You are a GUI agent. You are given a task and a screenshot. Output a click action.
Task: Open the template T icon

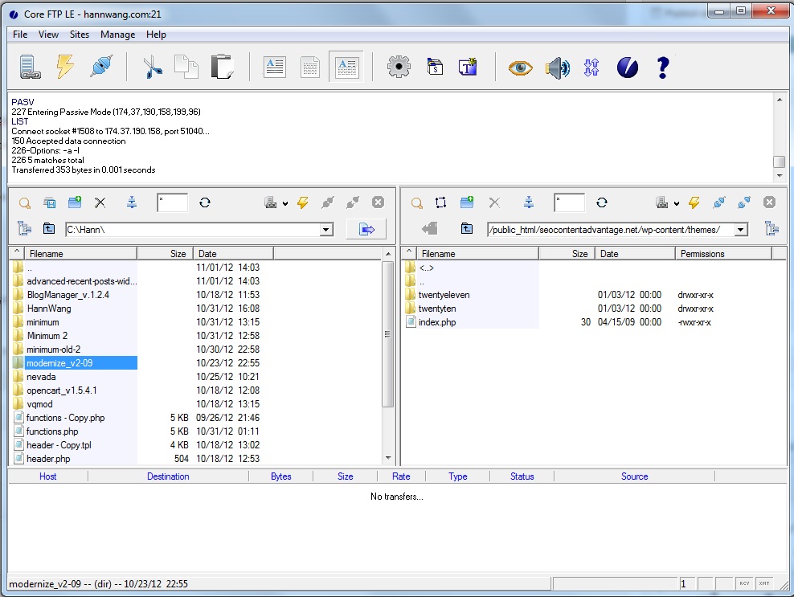468,67
